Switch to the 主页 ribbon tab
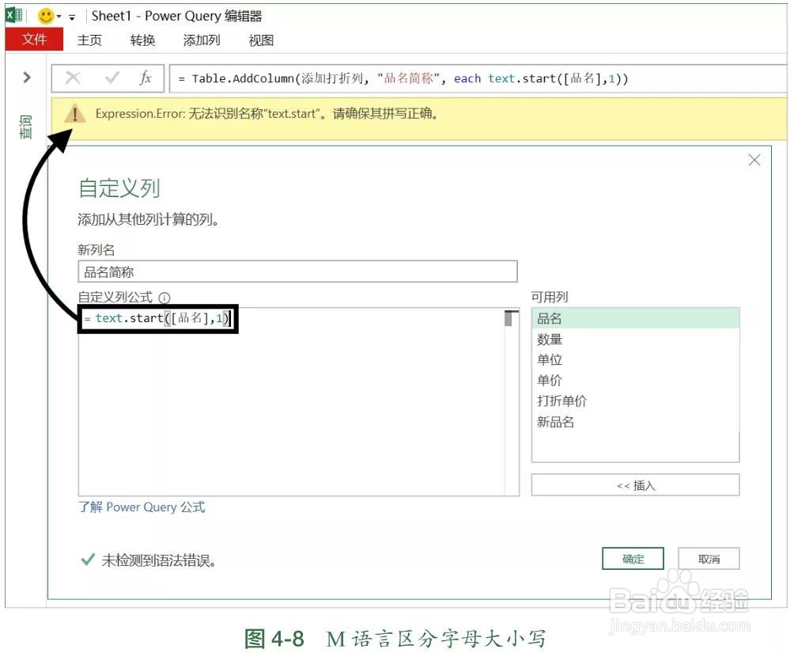This screenshot has height=653, width=794. pos(89,40)
